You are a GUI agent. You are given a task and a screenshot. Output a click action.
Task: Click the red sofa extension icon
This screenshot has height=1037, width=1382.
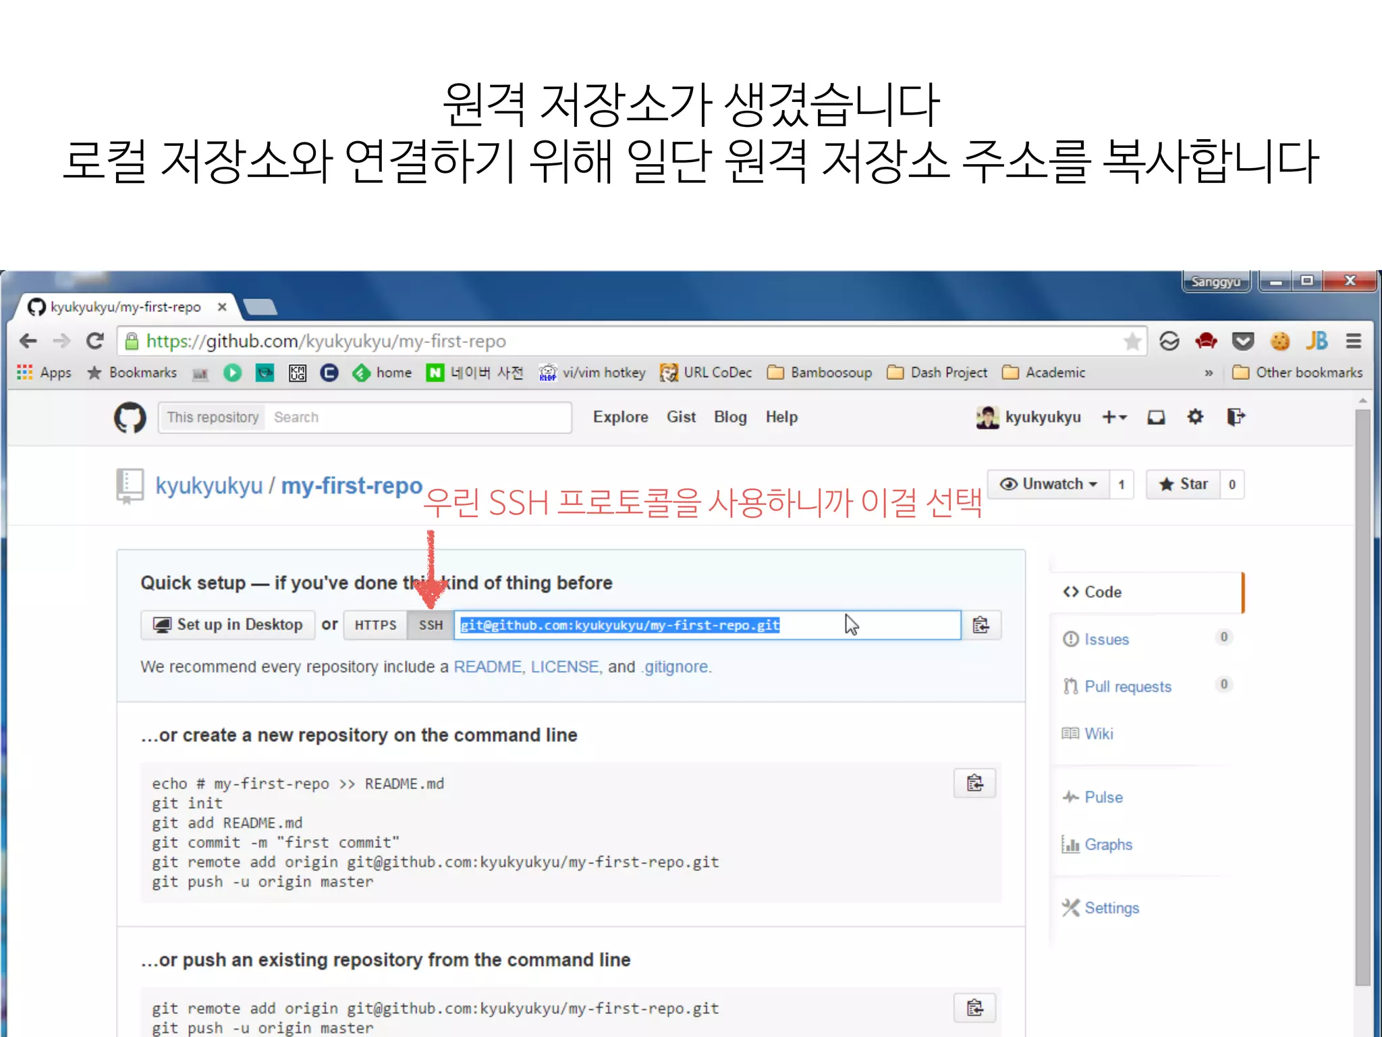(x=1206, y=341)
